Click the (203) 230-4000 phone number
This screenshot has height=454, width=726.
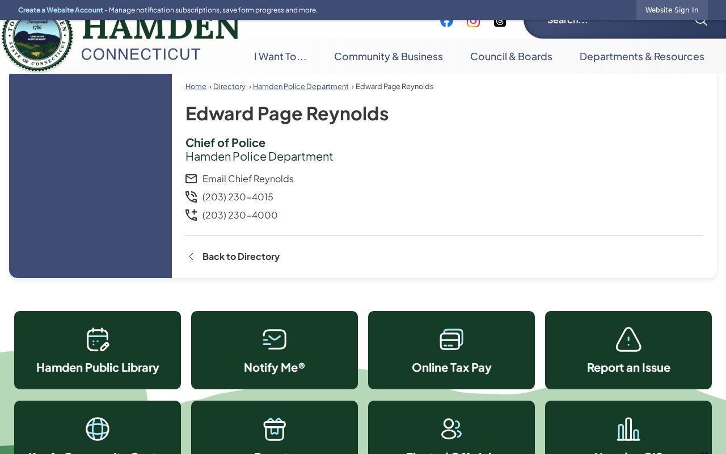pos(240,215)
